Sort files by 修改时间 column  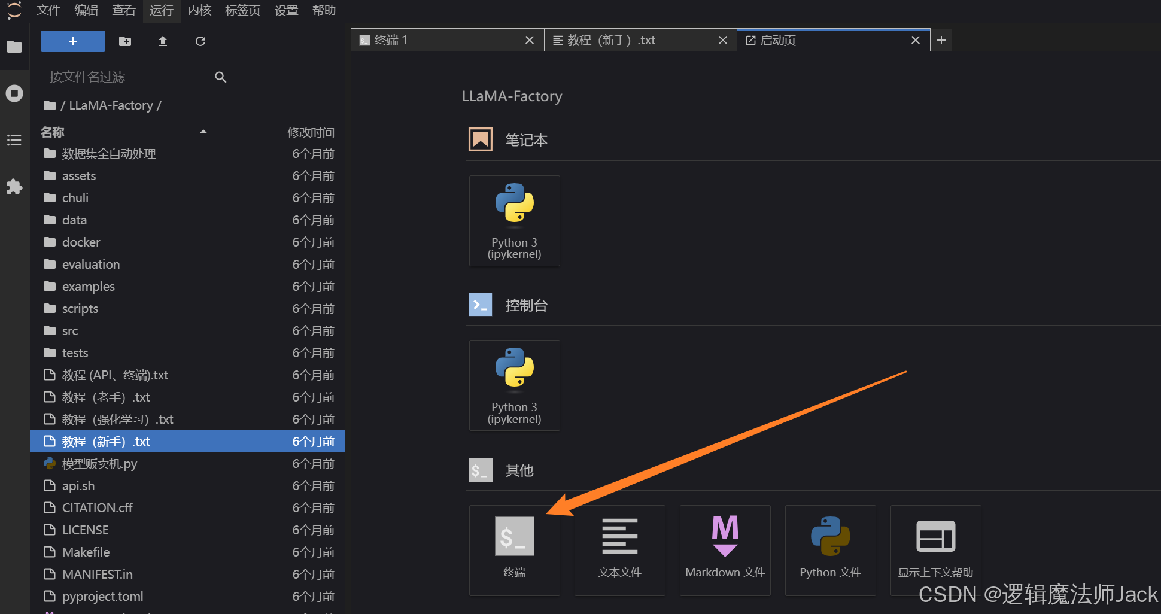pos(311,132)
